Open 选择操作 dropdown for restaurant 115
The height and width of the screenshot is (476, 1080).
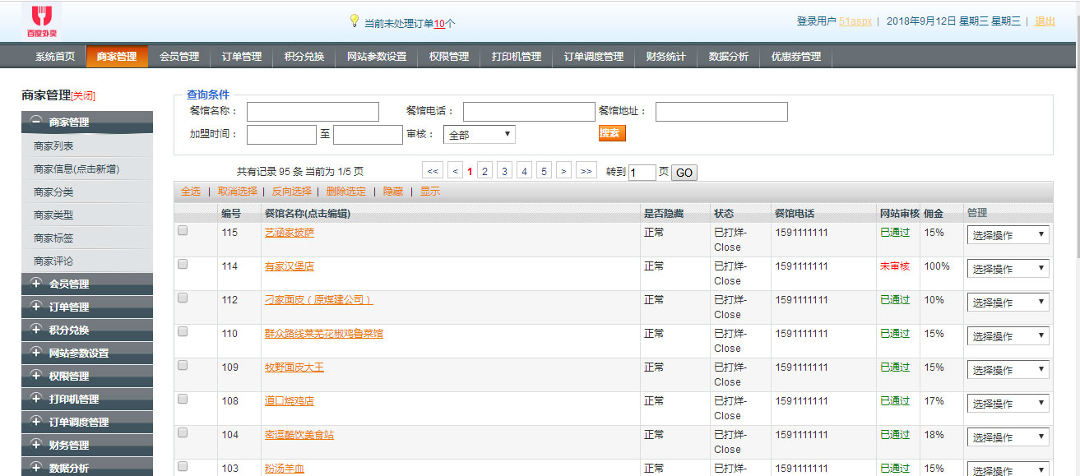[1008, 235]
